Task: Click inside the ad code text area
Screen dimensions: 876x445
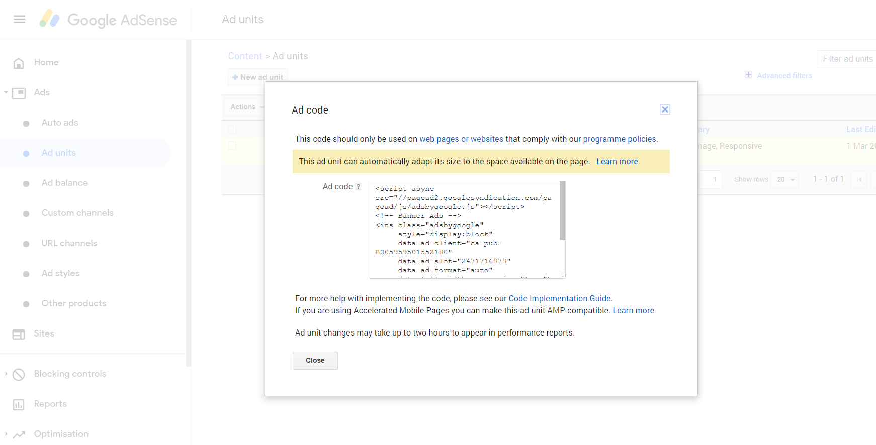Action: pos(465,230)
